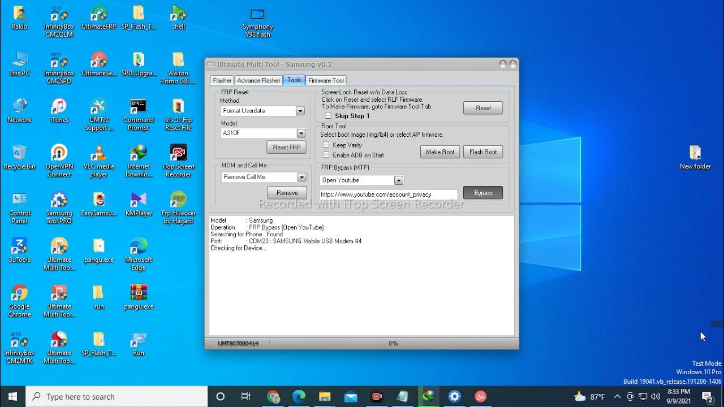Expand the FRP Reset Method dropdown

pyautogui.click(x=300, y=111)
